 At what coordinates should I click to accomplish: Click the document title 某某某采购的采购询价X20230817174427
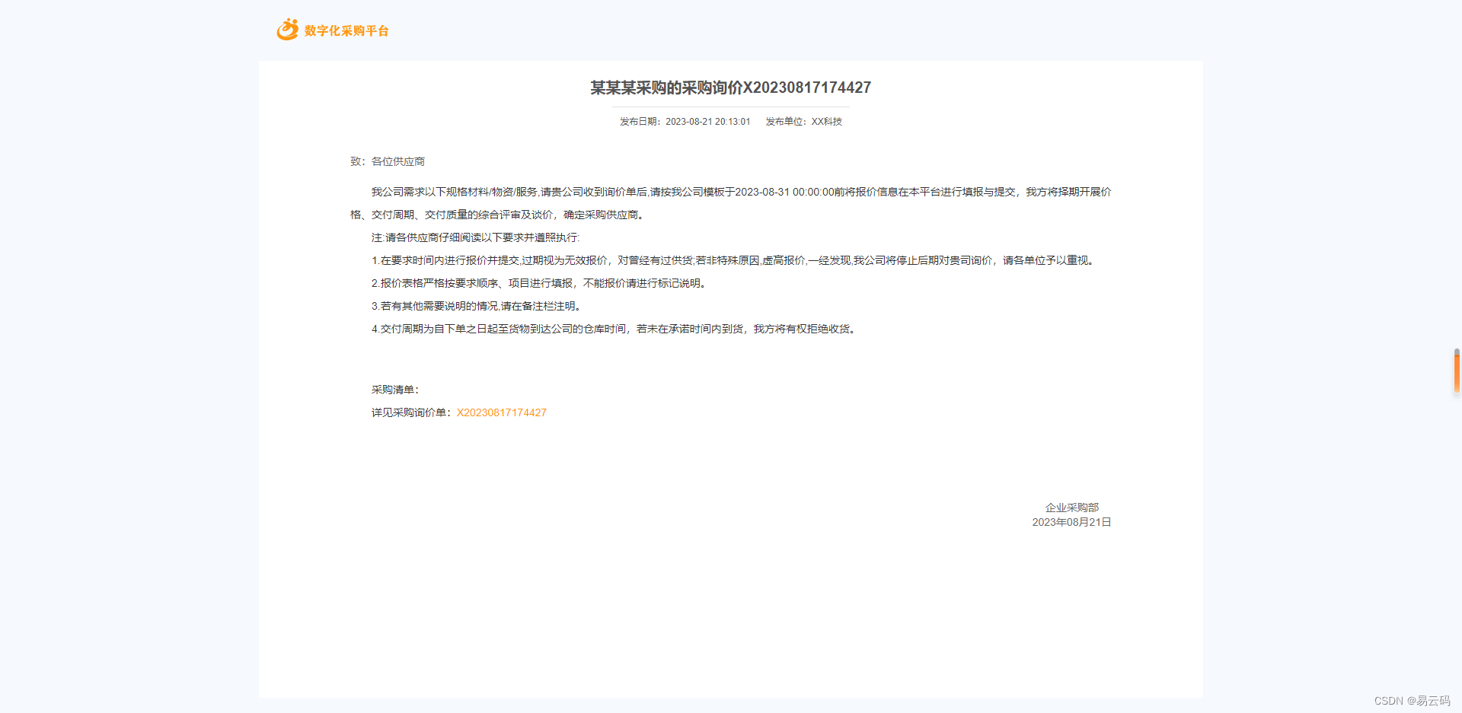coord(730,88)
